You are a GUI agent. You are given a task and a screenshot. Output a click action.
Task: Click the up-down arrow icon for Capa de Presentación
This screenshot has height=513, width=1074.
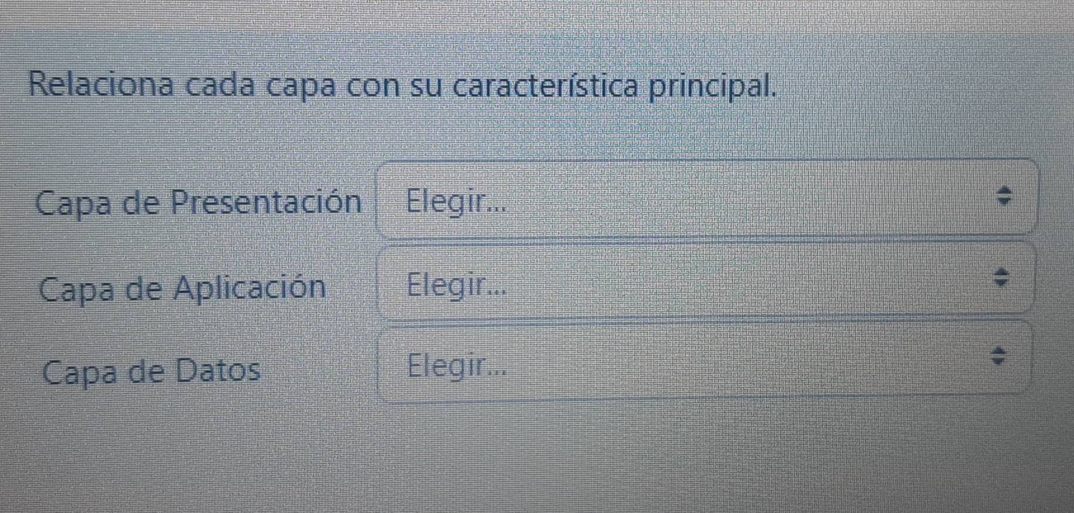pyautogui.click(x=1003, y=196)
